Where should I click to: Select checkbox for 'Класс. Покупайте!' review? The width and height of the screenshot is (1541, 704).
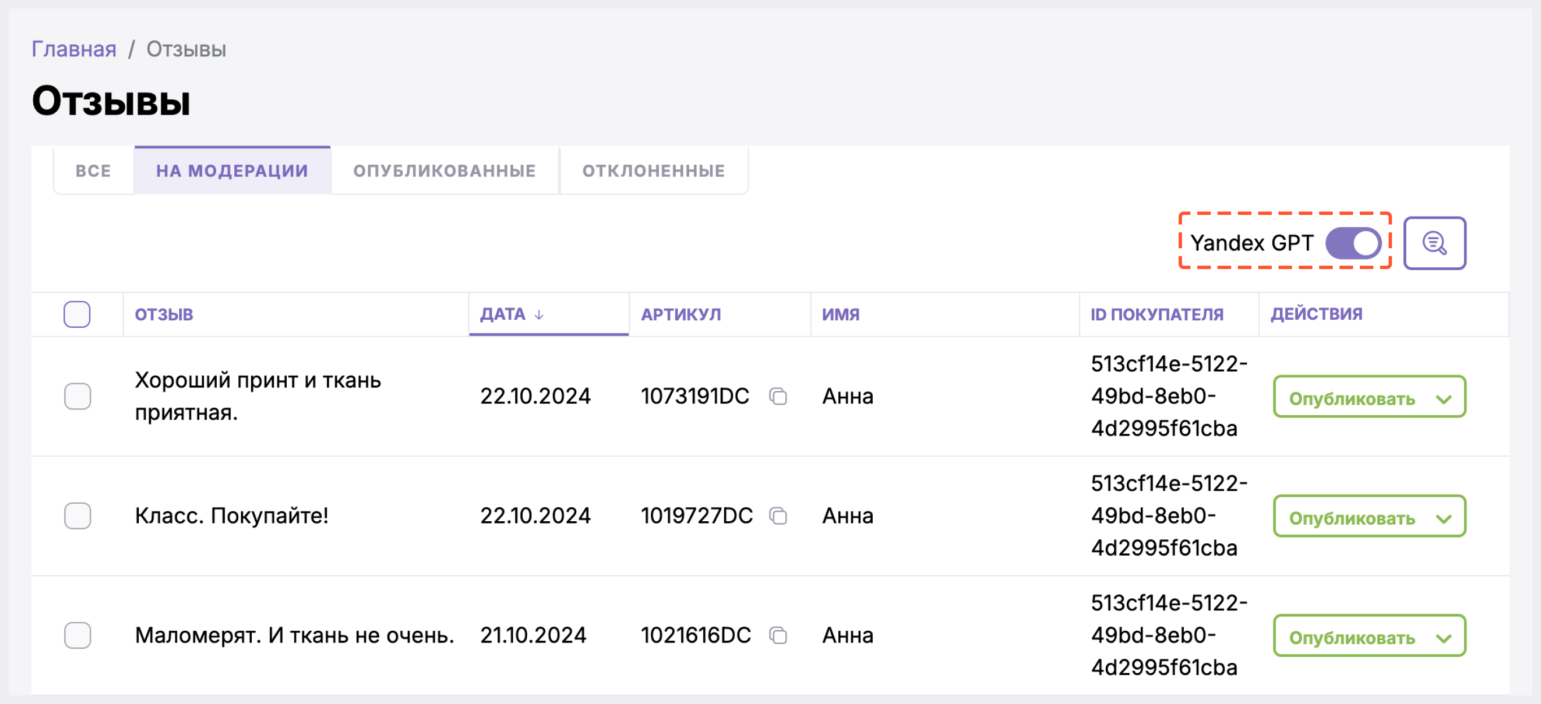click(x=77, y=516)
